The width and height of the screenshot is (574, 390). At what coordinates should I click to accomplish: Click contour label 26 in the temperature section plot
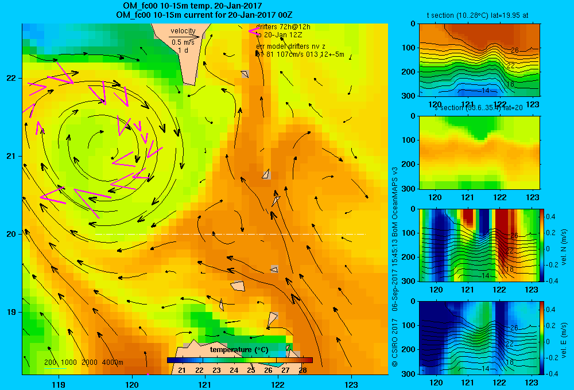click(x=515, y=50)
